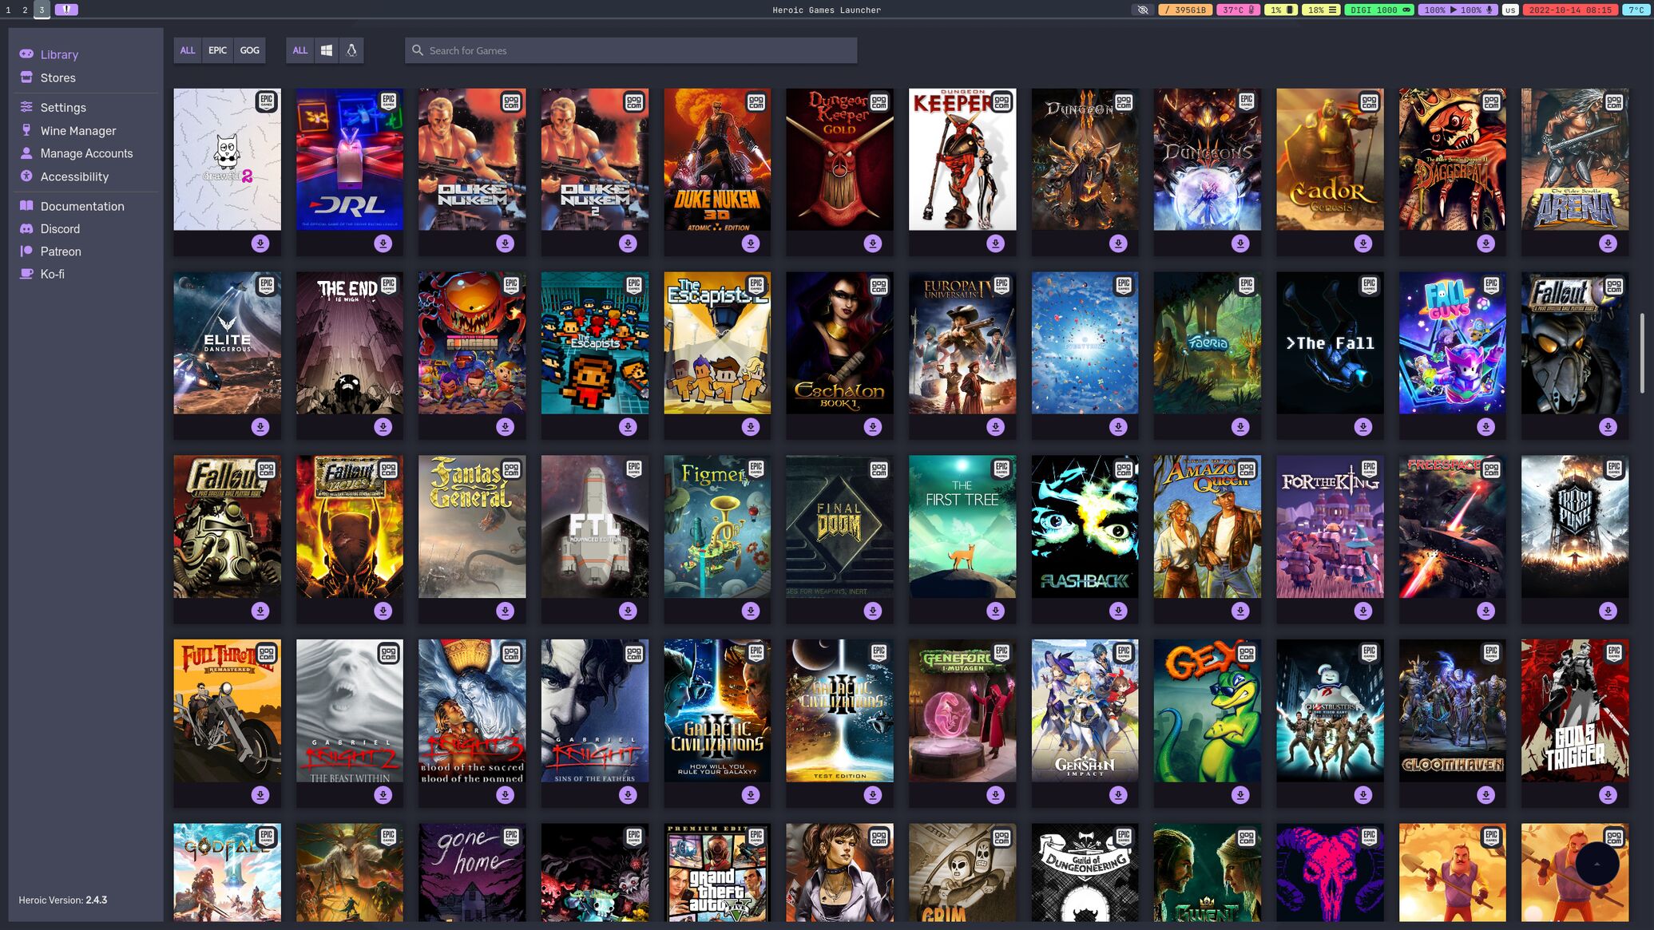The width and height of the screenshot is (1654, 930).
Task: Click the DIGI 1000 network indicator
Action: coord(1380,10)
